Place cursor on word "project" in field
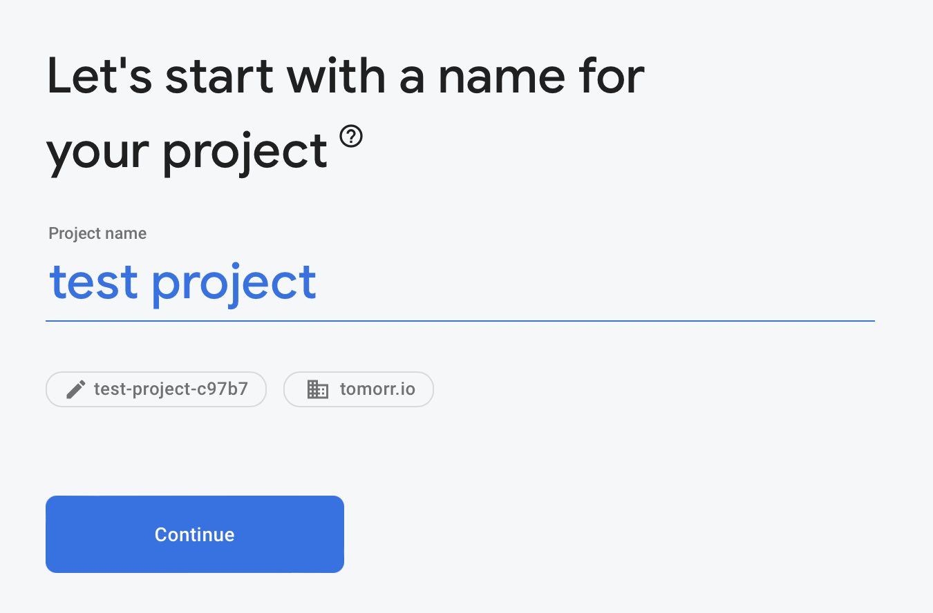 click(234, 284)
